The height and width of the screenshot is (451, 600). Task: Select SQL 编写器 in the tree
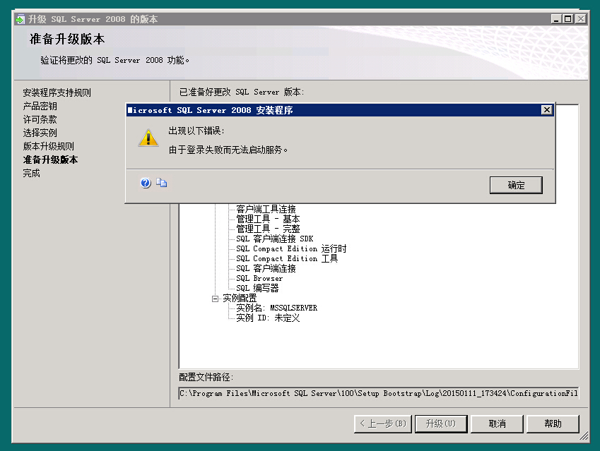pyautogui.click(x=257, y=288)
